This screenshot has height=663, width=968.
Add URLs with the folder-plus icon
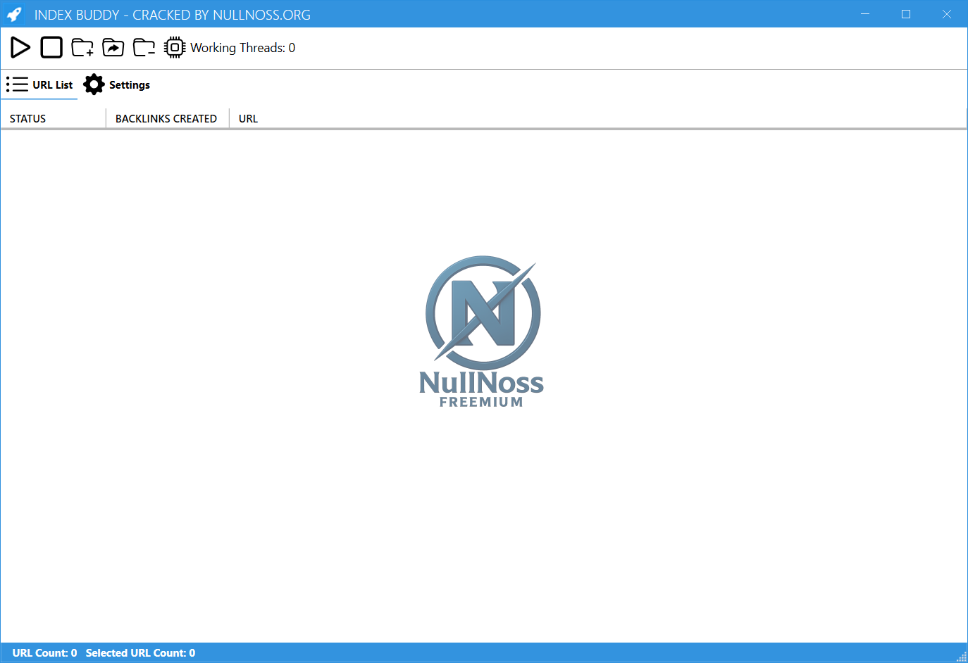(x=82, y=47)
